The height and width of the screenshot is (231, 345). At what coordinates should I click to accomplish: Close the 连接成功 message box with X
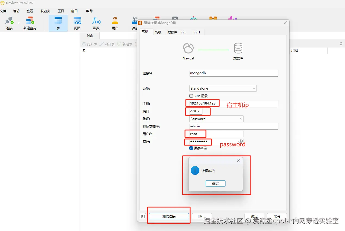[239, 160]
